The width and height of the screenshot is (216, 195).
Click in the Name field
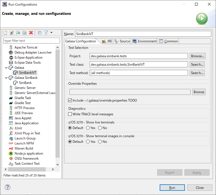coord(143,34)
